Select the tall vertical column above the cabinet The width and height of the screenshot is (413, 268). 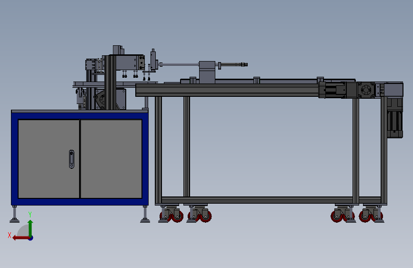(x=110, y=82)
